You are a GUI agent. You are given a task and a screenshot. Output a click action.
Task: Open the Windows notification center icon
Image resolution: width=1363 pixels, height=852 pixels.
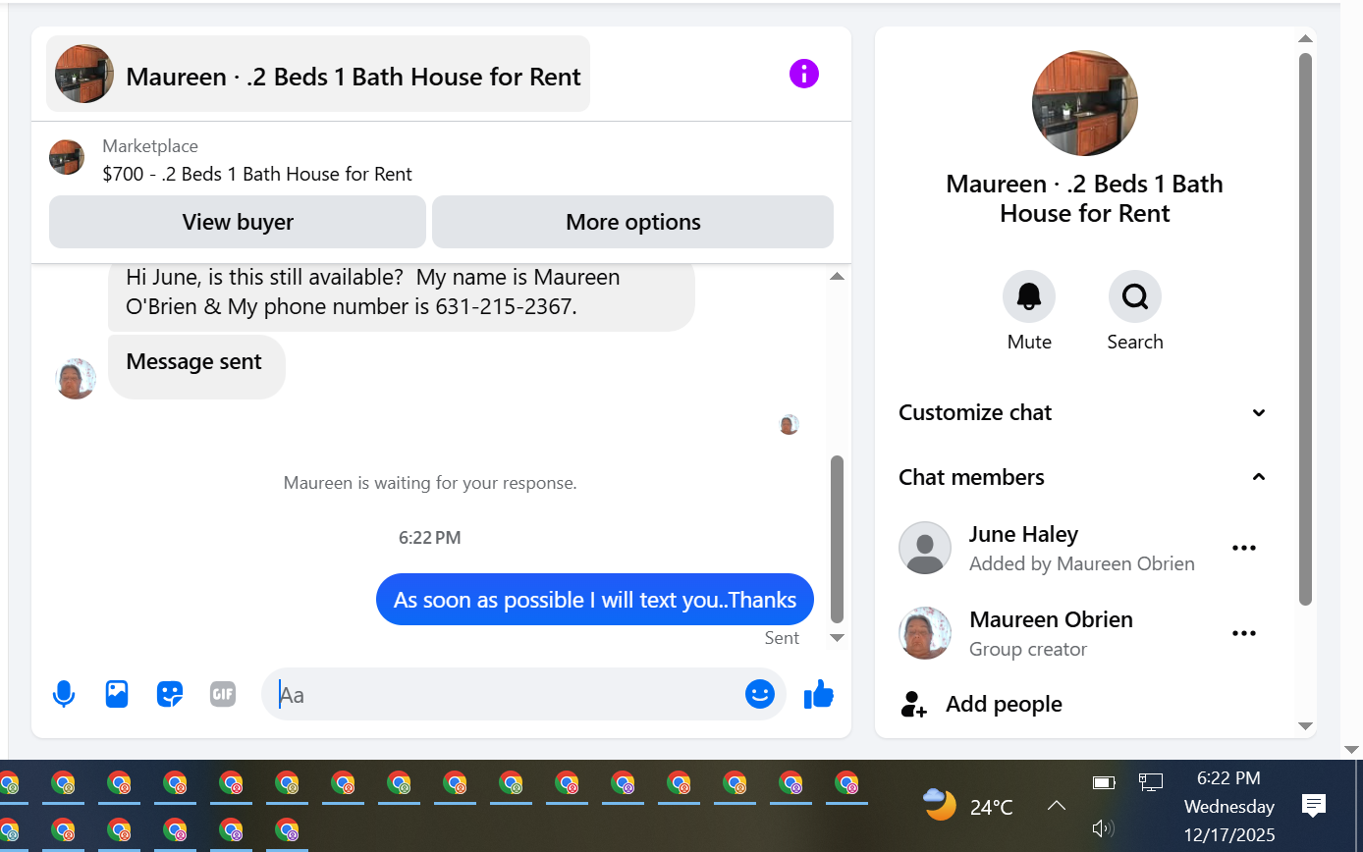click(x=1314, y=806)
